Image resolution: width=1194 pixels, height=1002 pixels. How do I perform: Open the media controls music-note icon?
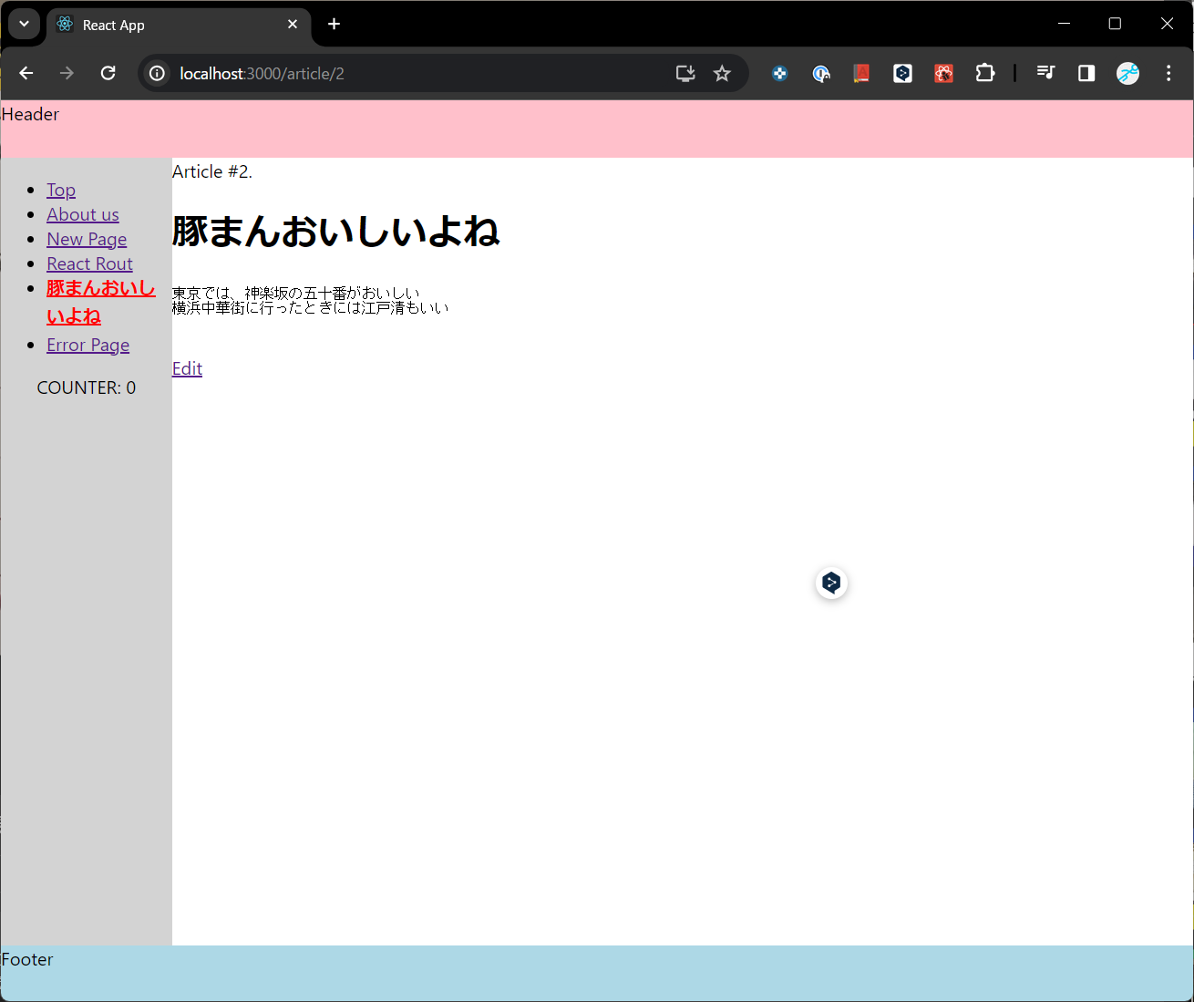(1045, 73)
